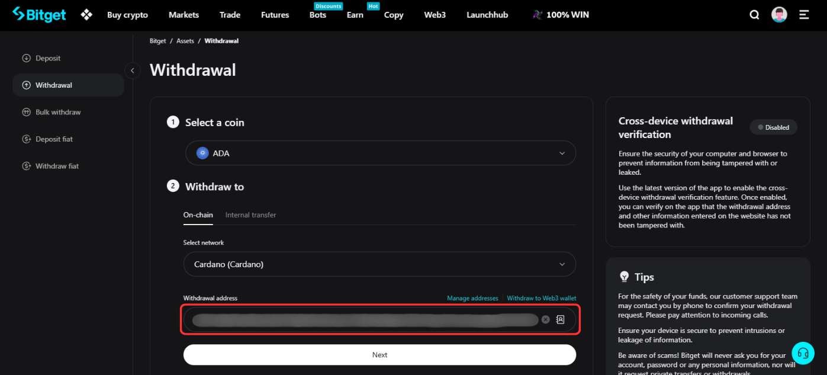Select the On-chain tab

[198, 214]
